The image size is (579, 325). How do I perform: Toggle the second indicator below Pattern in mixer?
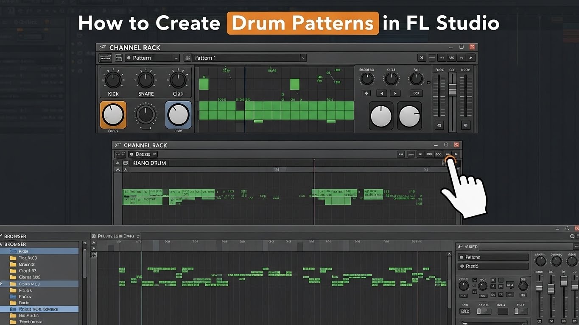[462, 266]
